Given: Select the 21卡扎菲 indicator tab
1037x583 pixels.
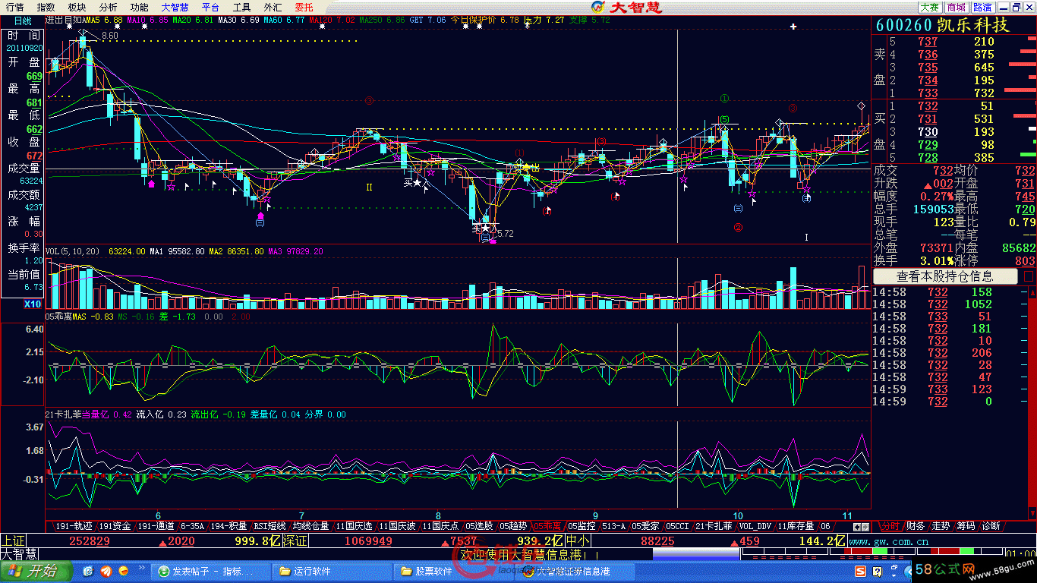Looking at the screenshot, I should coord(714,525).
